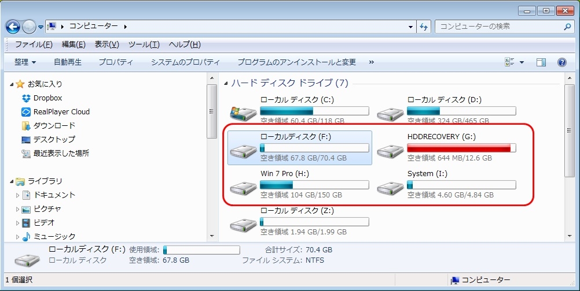Click the blue help question mark icon
The image size is (580, 291).
click(x=562, y=62)
